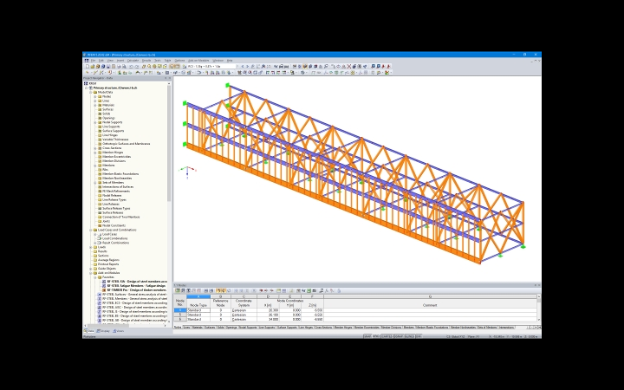This screenshot has width=624, height=390.
Task: Expand the Sets of Members tree node
Action: point(95,182)
